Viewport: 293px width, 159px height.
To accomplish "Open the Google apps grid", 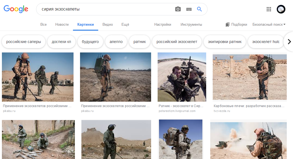I will click(269, 9).
